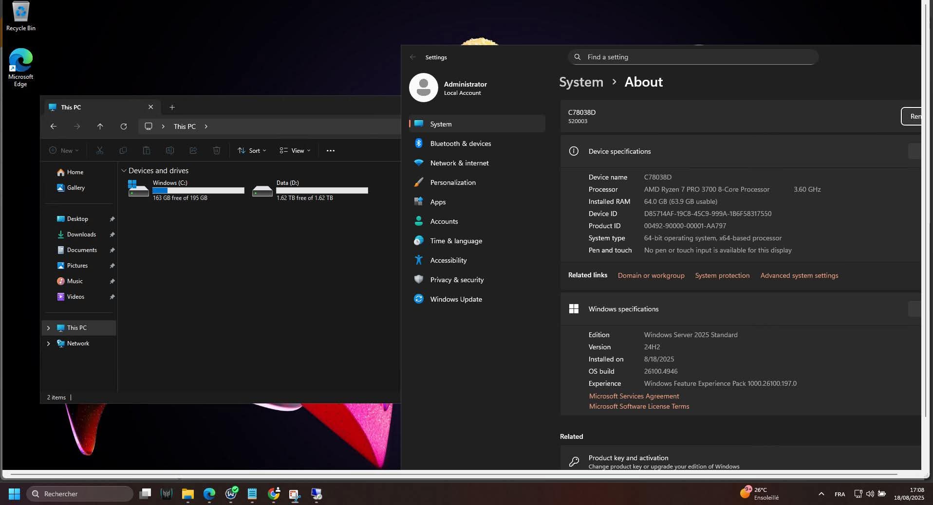
Task: Select System in the Settings sidebar
Action: pos(477,124)
